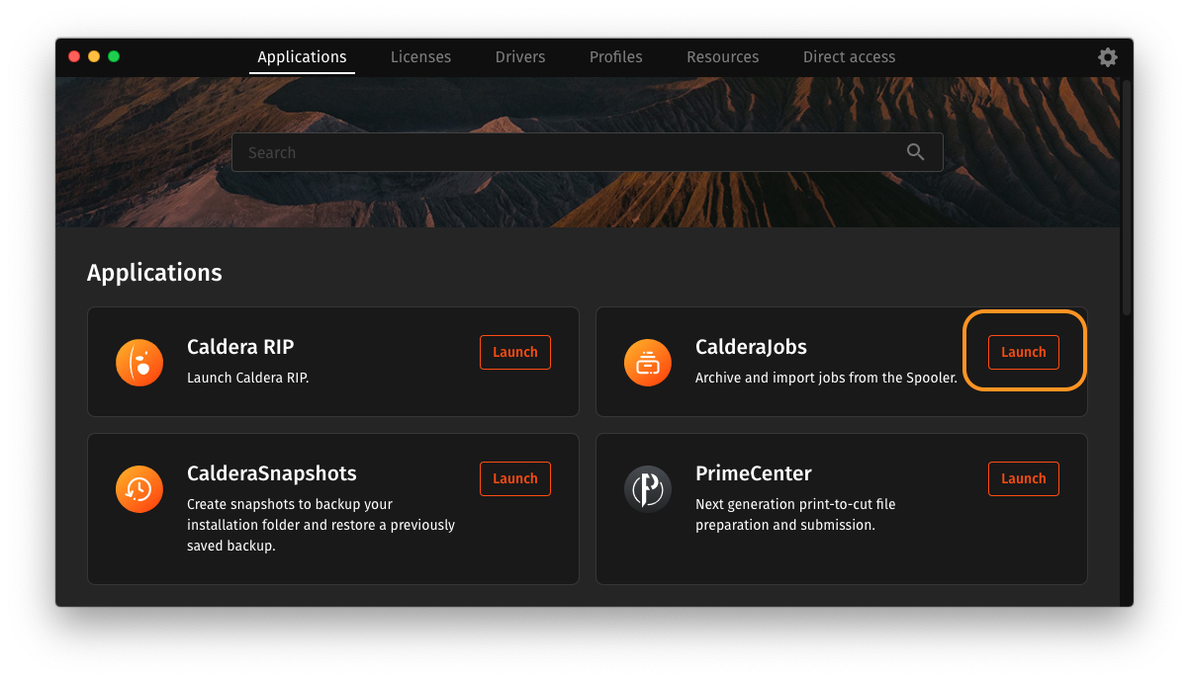The height and width of the screenshot is (680, 1189).
Task: Launch CalderaJobs
Action: 1023,352
